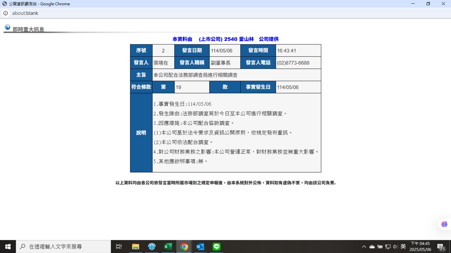Click the globe icon next to 即時重大訊息
Viewport: 451px width, 253px height.
click(x=7, y=27)
